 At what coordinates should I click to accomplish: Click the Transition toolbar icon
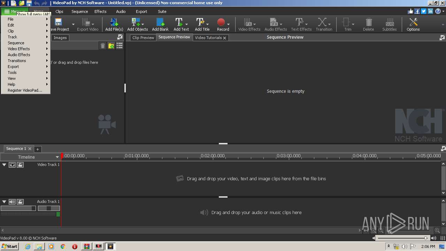point(322,22)
